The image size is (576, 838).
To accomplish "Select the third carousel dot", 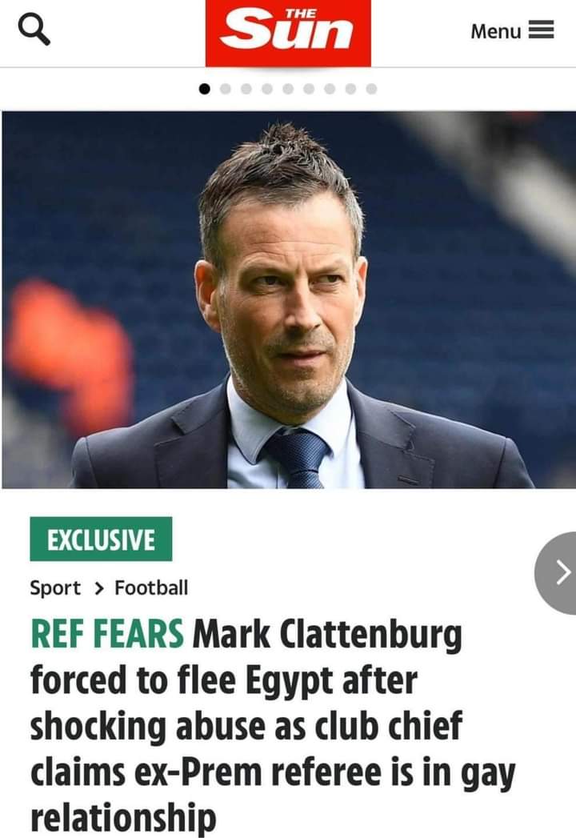I will [246, 89].
